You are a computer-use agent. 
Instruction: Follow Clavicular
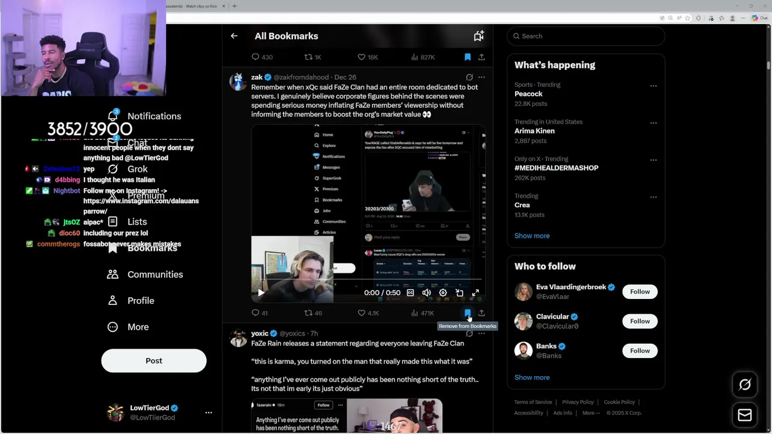(x=640, y=321)
